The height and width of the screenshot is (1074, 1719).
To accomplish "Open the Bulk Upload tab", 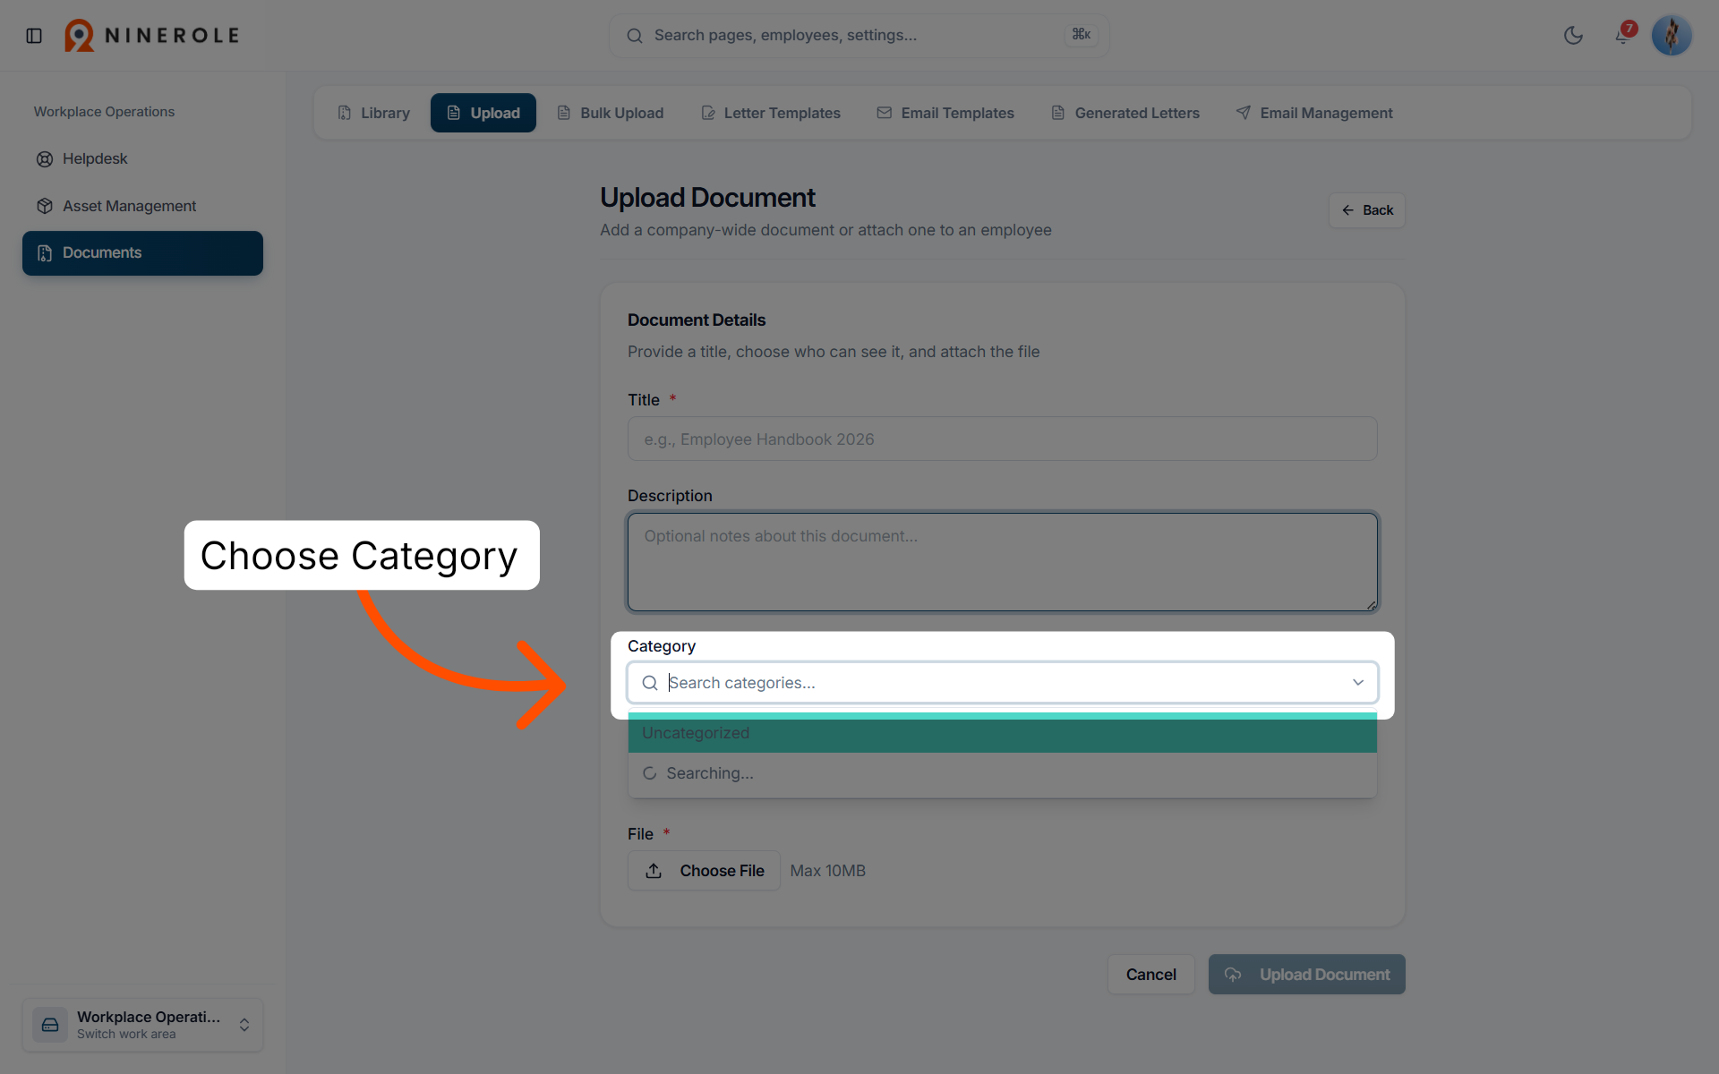I will [611, 113].
